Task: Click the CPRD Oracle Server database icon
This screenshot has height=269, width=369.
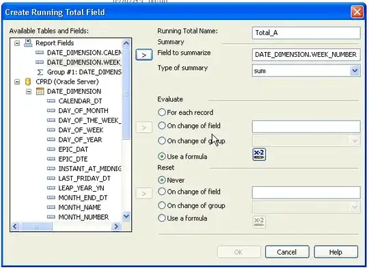Action: (28, 81)
